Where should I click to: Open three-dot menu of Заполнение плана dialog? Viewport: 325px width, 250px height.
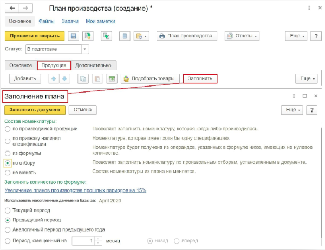(294, 96)
